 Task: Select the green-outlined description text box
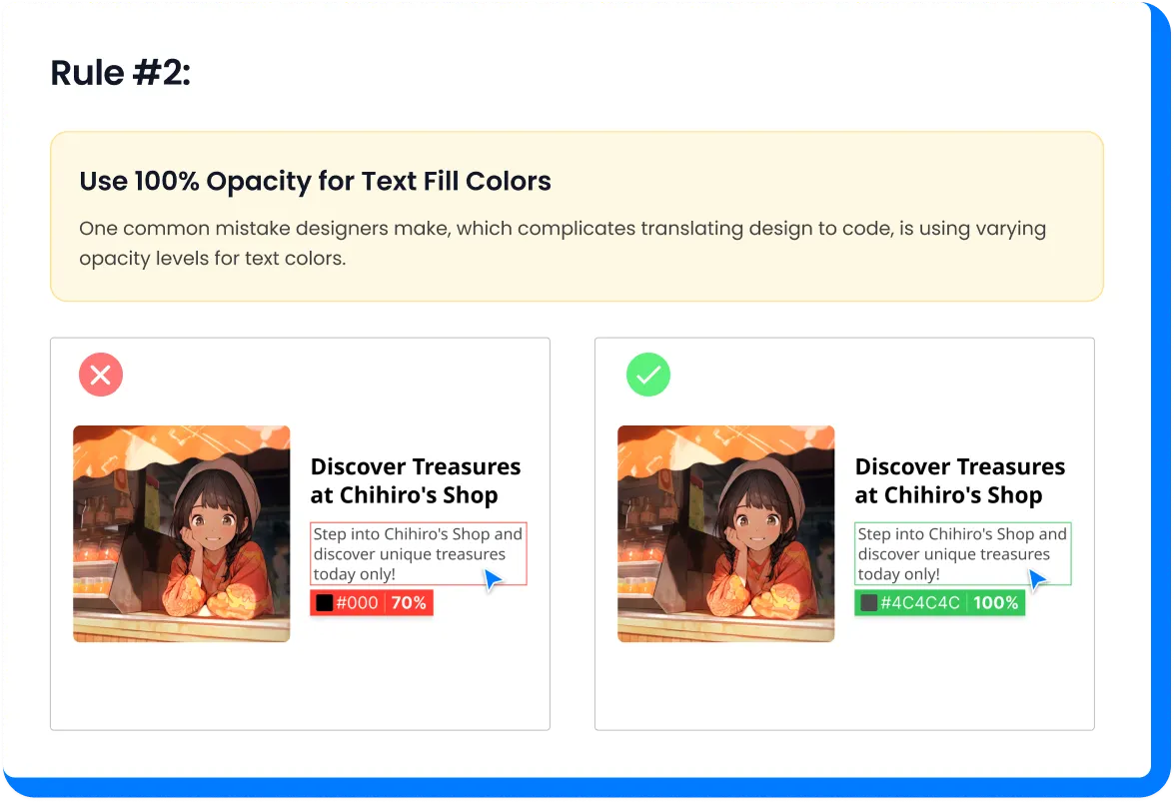click(x=963, y=553)
